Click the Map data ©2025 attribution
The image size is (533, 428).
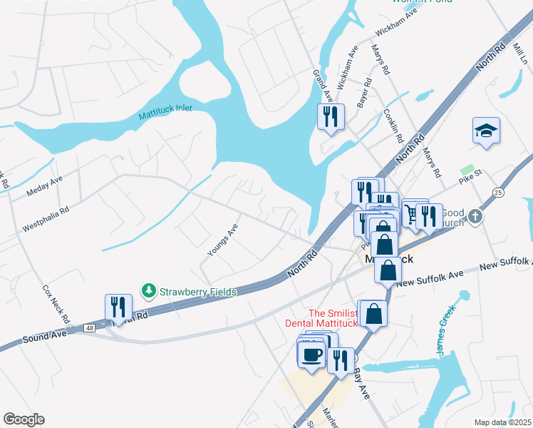502,422
